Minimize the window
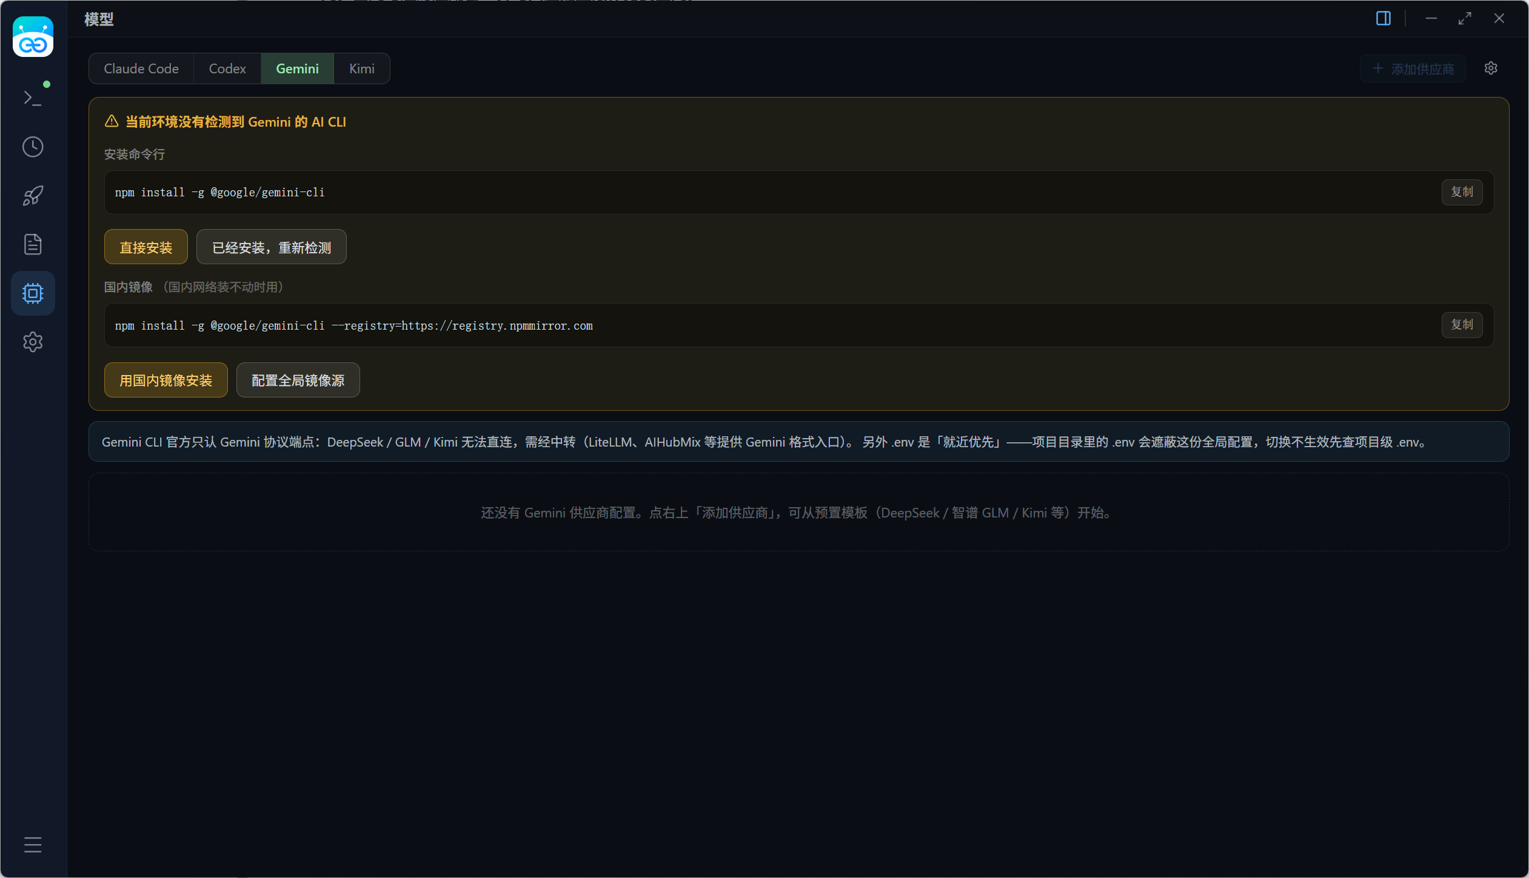Screen dimensions: 1529x878 [1431, 18]
